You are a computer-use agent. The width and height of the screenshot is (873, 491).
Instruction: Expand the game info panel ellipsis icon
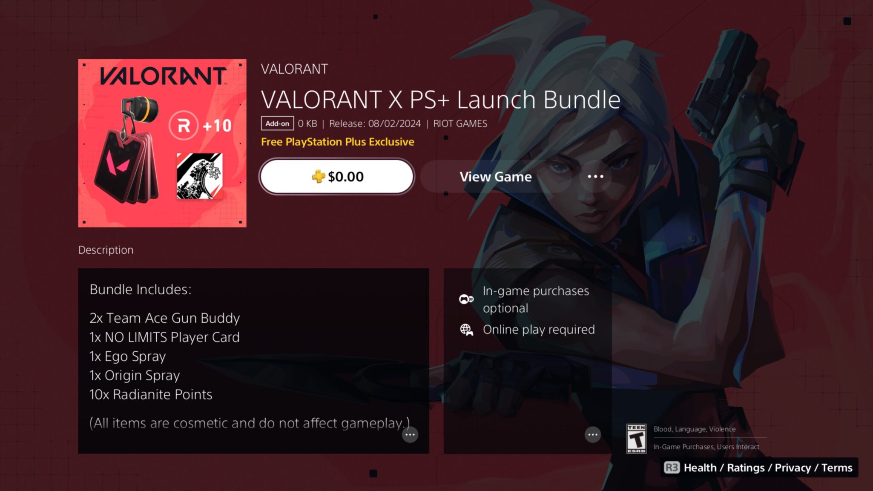pyautogui.click(x=592, y=434)
